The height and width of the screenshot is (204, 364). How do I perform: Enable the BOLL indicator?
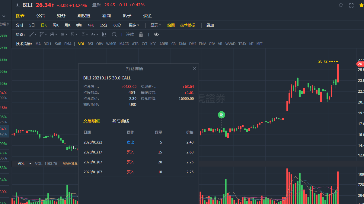click(x=48, y=44)
